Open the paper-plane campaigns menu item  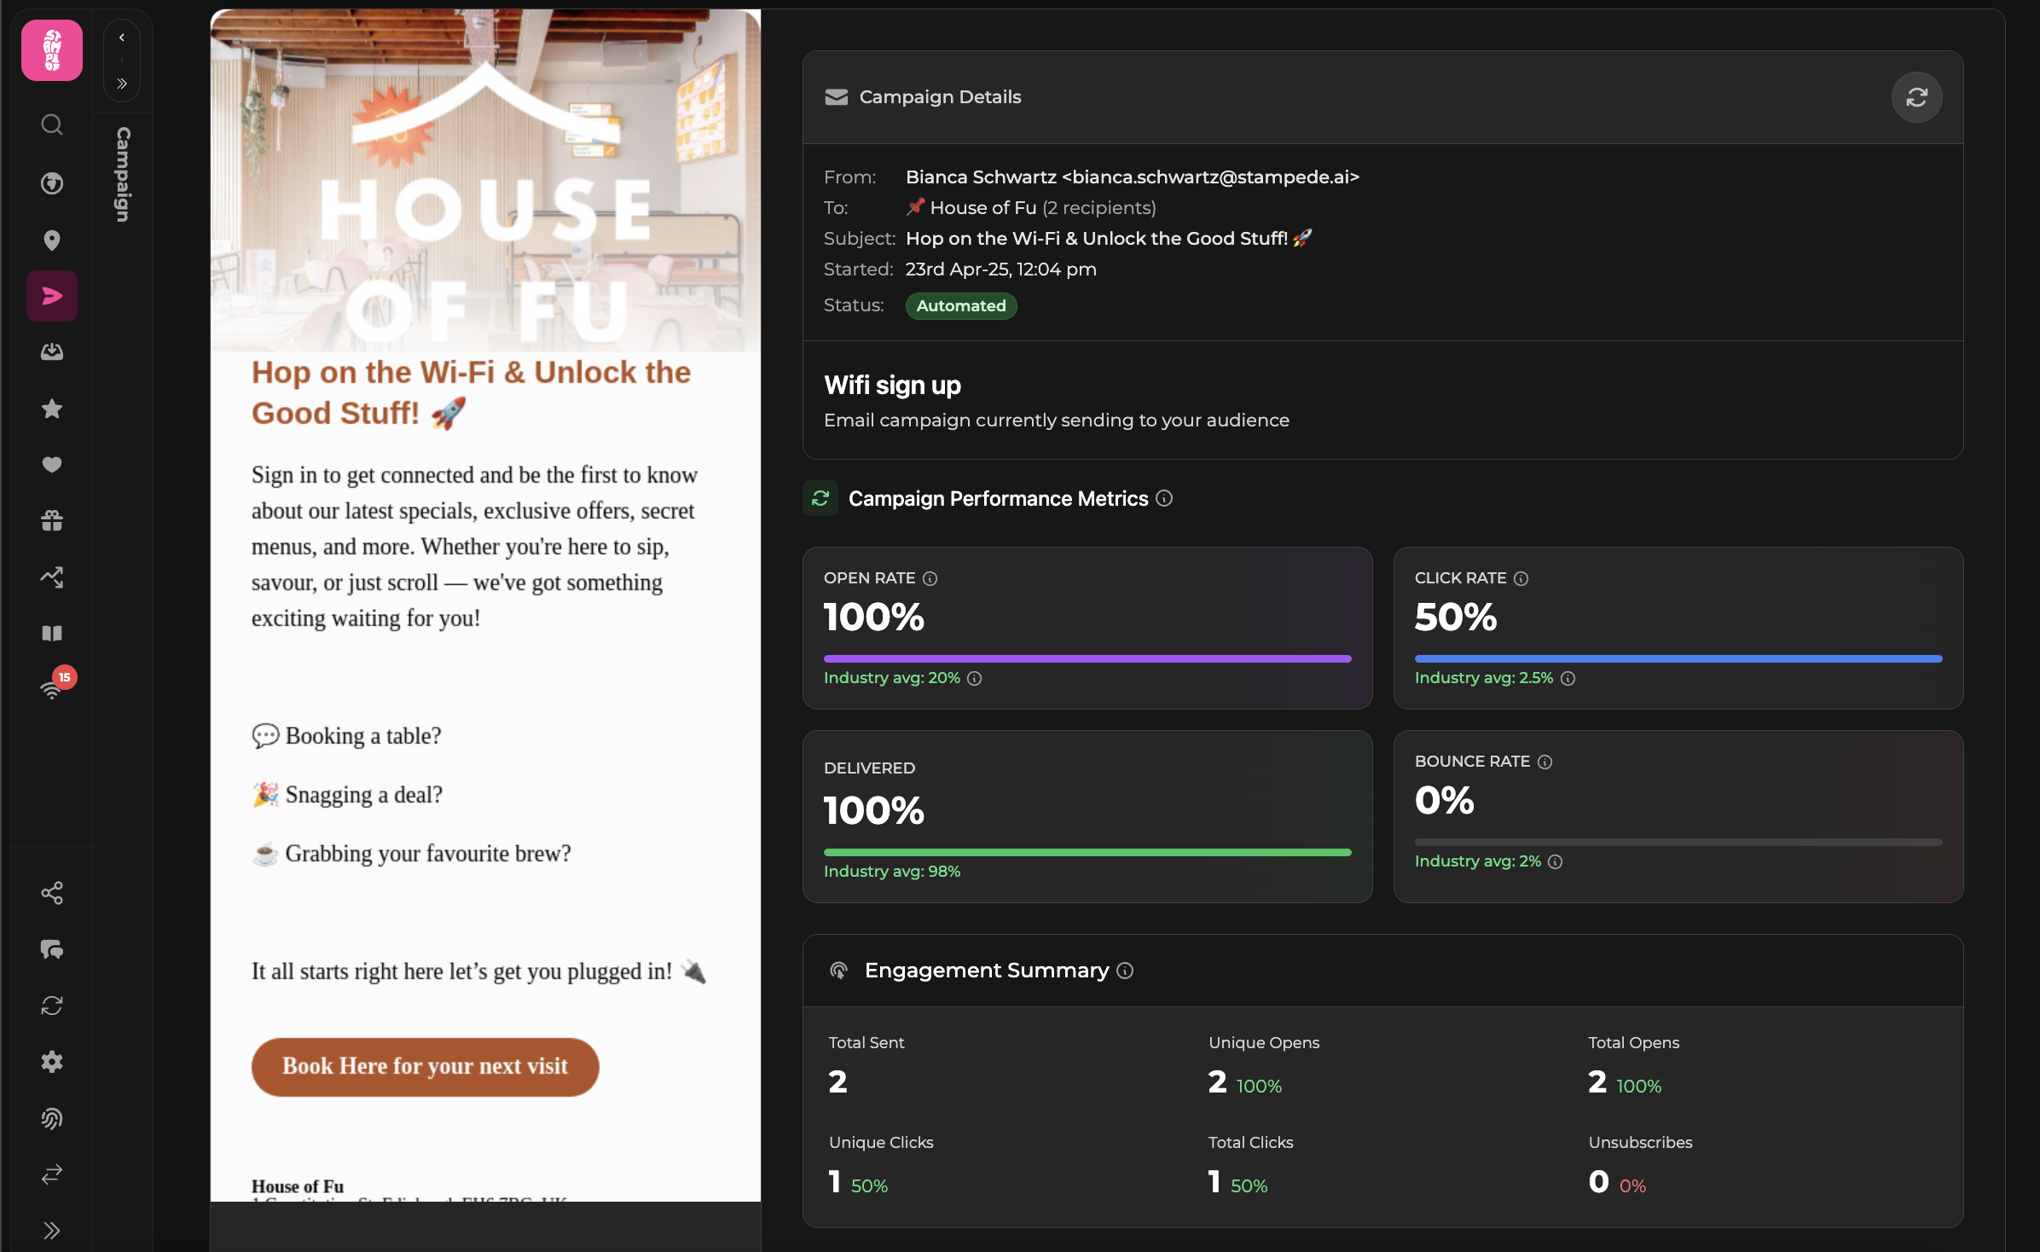coord(52,296)
